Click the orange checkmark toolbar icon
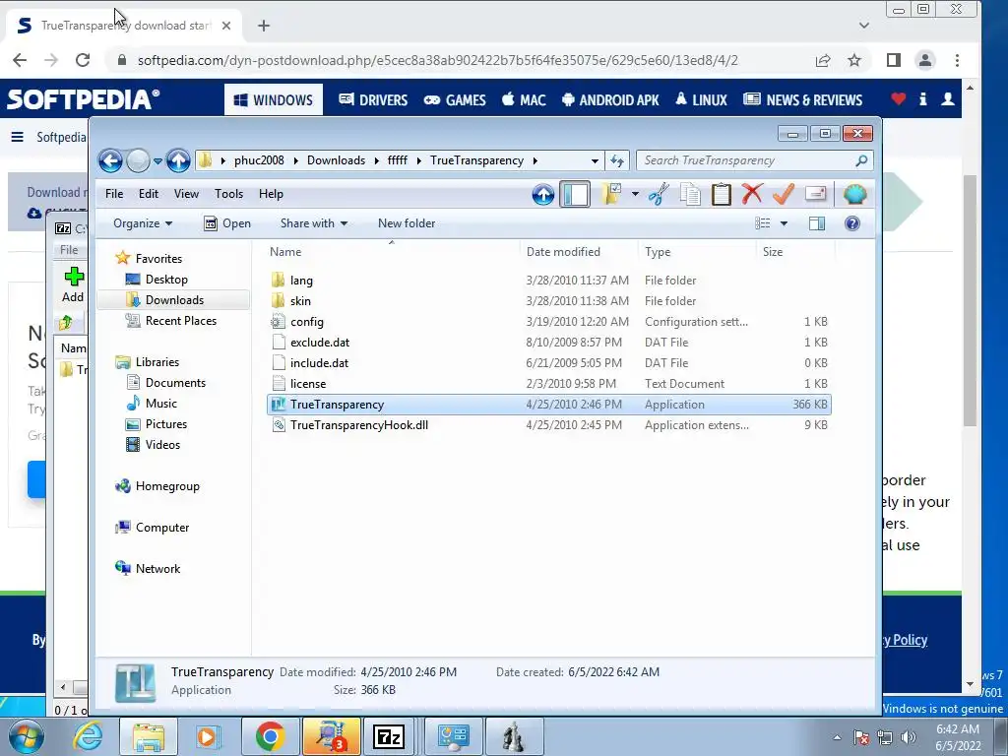Screen dimensions: 1008x756 click(784, 194)
